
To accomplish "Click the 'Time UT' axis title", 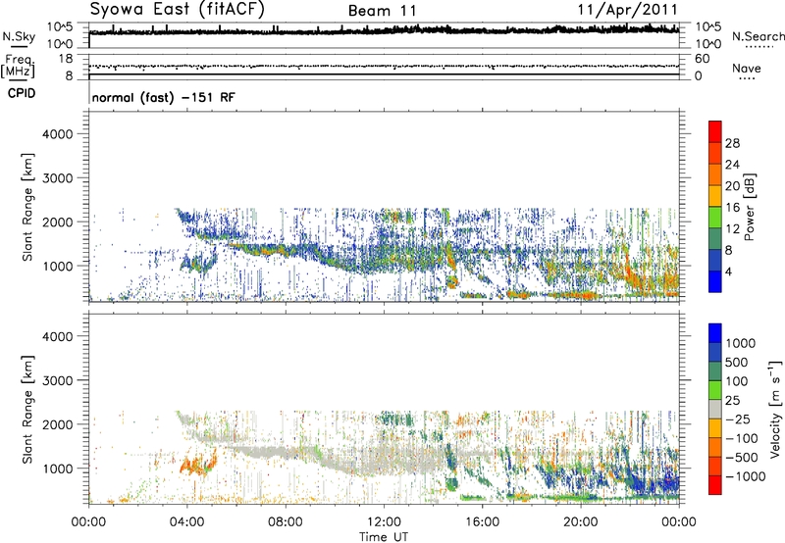I will pyautogui.click(x=384, y=537).
